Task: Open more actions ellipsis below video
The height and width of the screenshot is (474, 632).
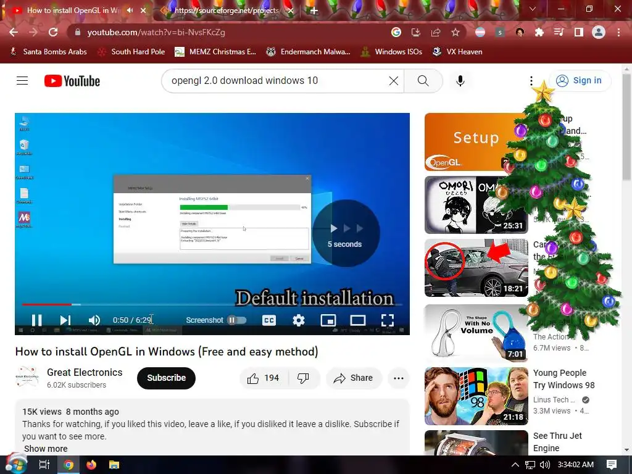Action: 399,378
